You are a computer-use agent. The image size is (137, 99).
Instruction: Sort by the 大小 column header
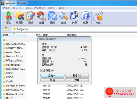click(x=34, y=35)
